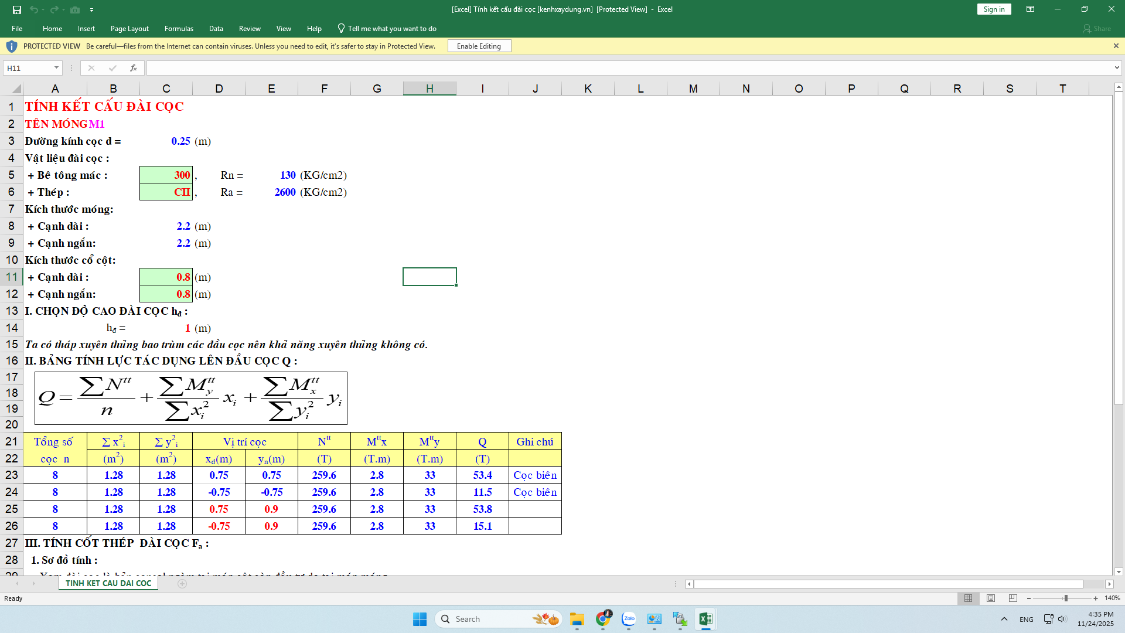Open the Page Layout ribbon tab
1125x633 pixels.
(x=129, y=28)
